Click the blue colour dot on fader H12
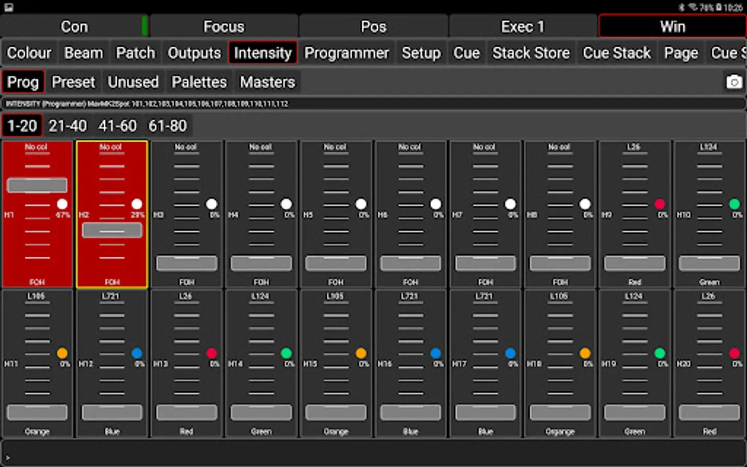This screenshot has height=467, width=747. click(137, 353)
